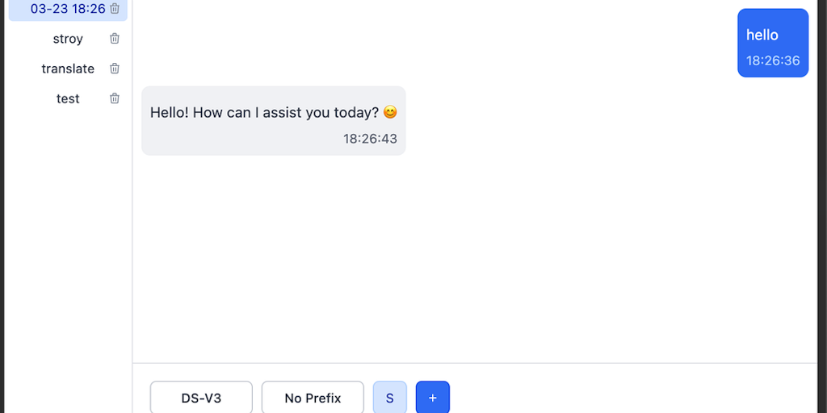The image size is (827, 413).
Task: Switch to the translate conversation
Action: [x=68, y=69]
